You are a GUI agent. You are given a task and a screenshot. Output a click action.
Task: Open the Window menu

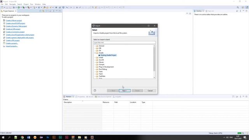[38, 4]
